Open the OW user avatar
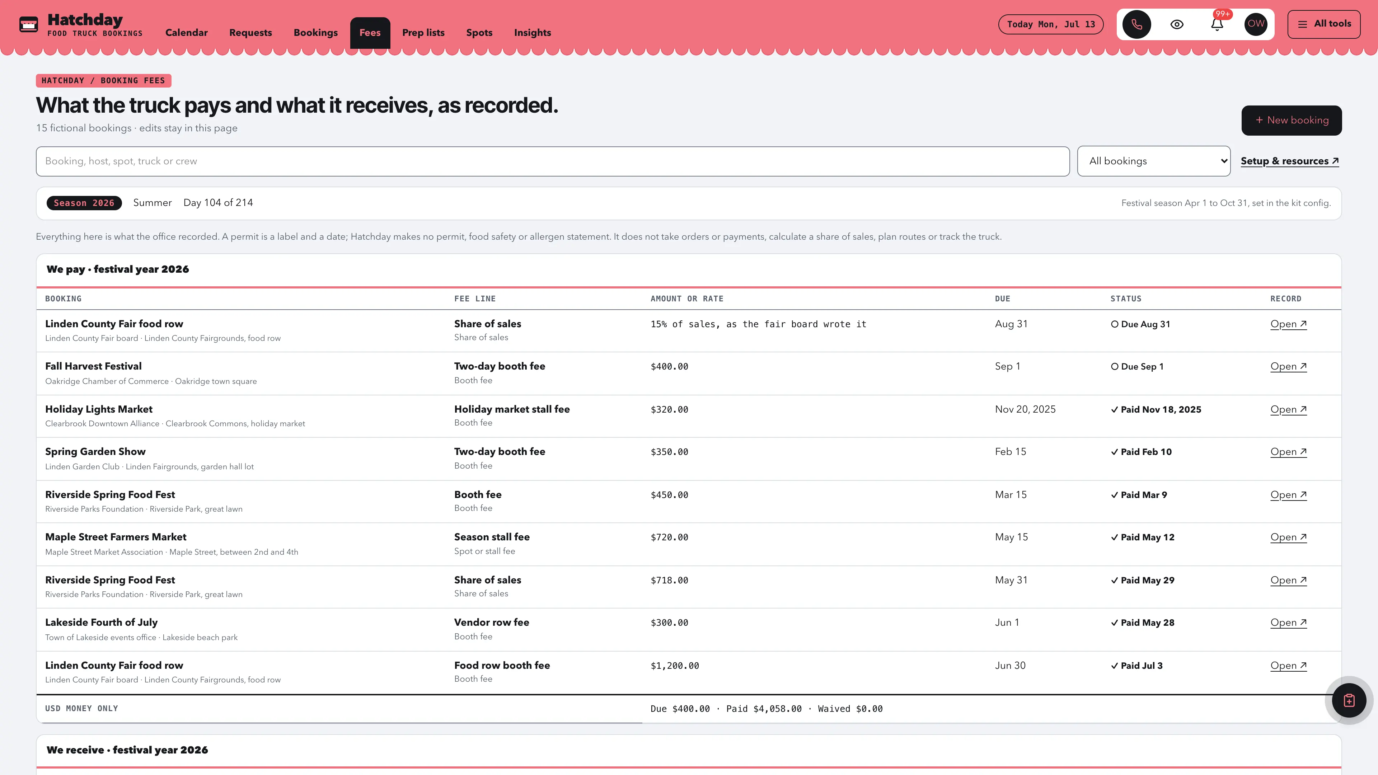 (1256, 24)
